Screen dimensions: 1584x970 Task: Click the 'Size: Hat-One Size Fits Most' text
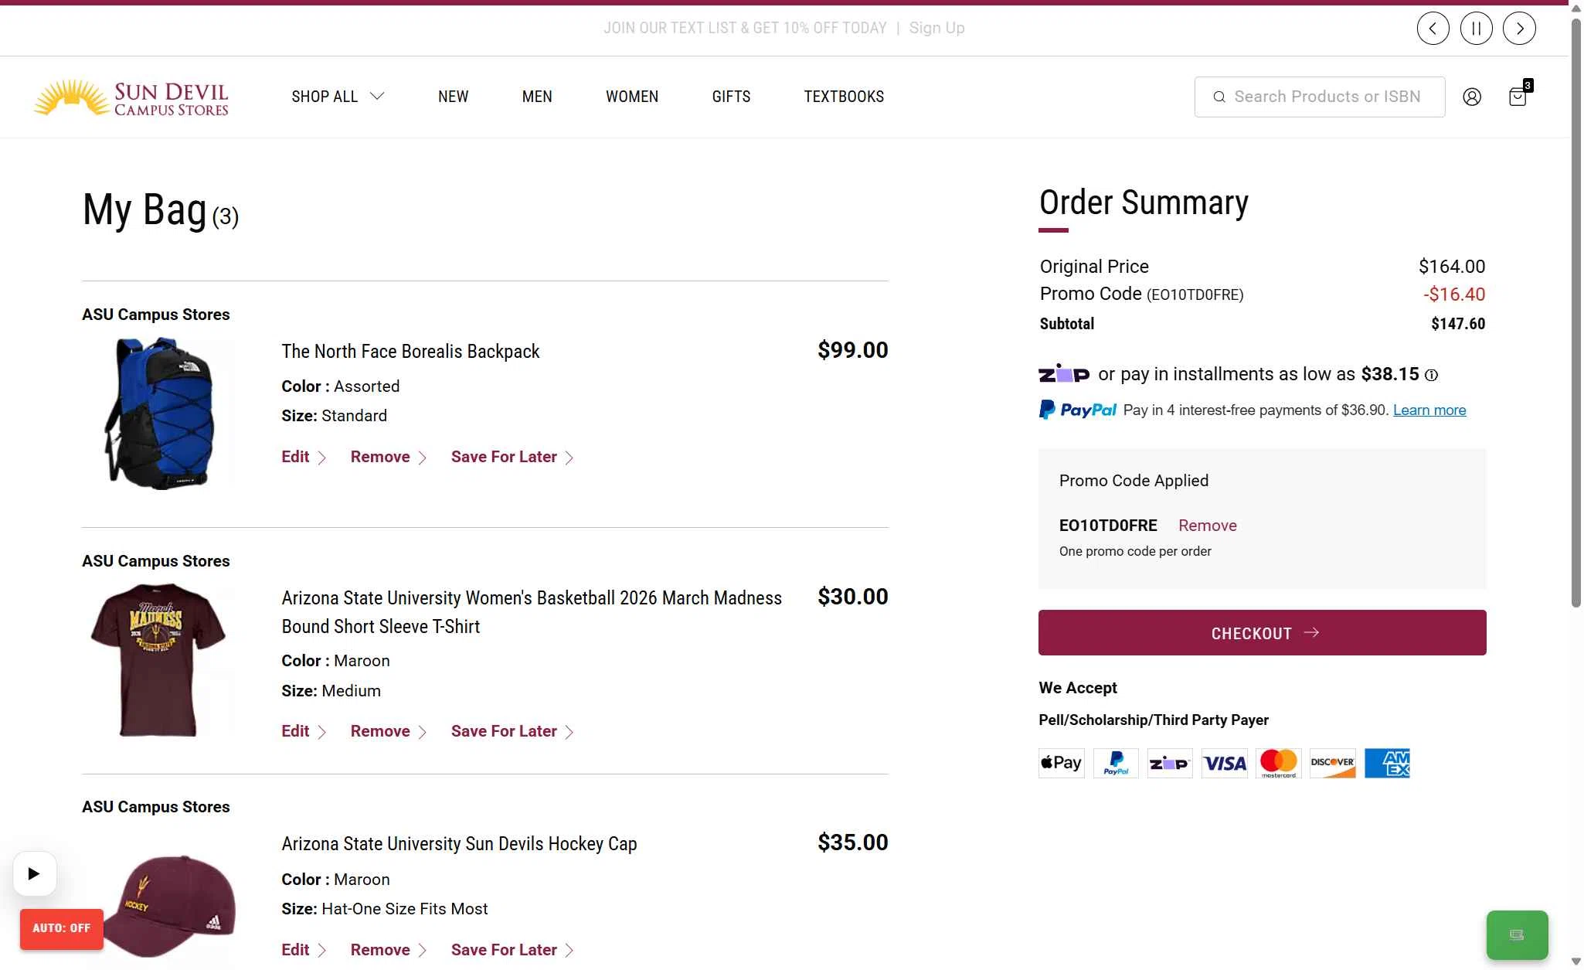click(385, 909)
